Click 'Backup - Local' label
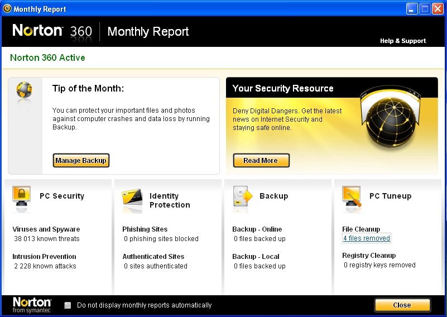 [256, 257]
